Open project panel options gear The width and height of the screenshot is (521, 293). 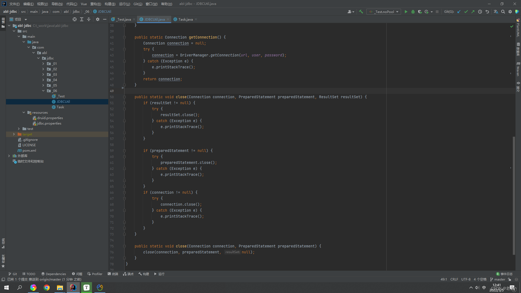(98, 19)
